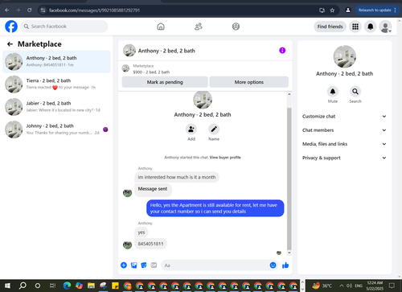This screenshot has width=402, height=292.
Task: Open the Groups icon in top navigation
Action: pyautogui.click(x=236, y=27)
